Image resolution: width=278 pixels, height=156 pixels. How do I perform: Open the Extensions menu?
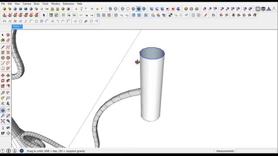(x=69, y=4)
